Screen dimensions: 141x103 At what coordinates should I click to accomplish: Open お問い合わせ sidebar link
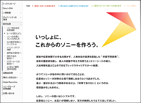(9, 93)
